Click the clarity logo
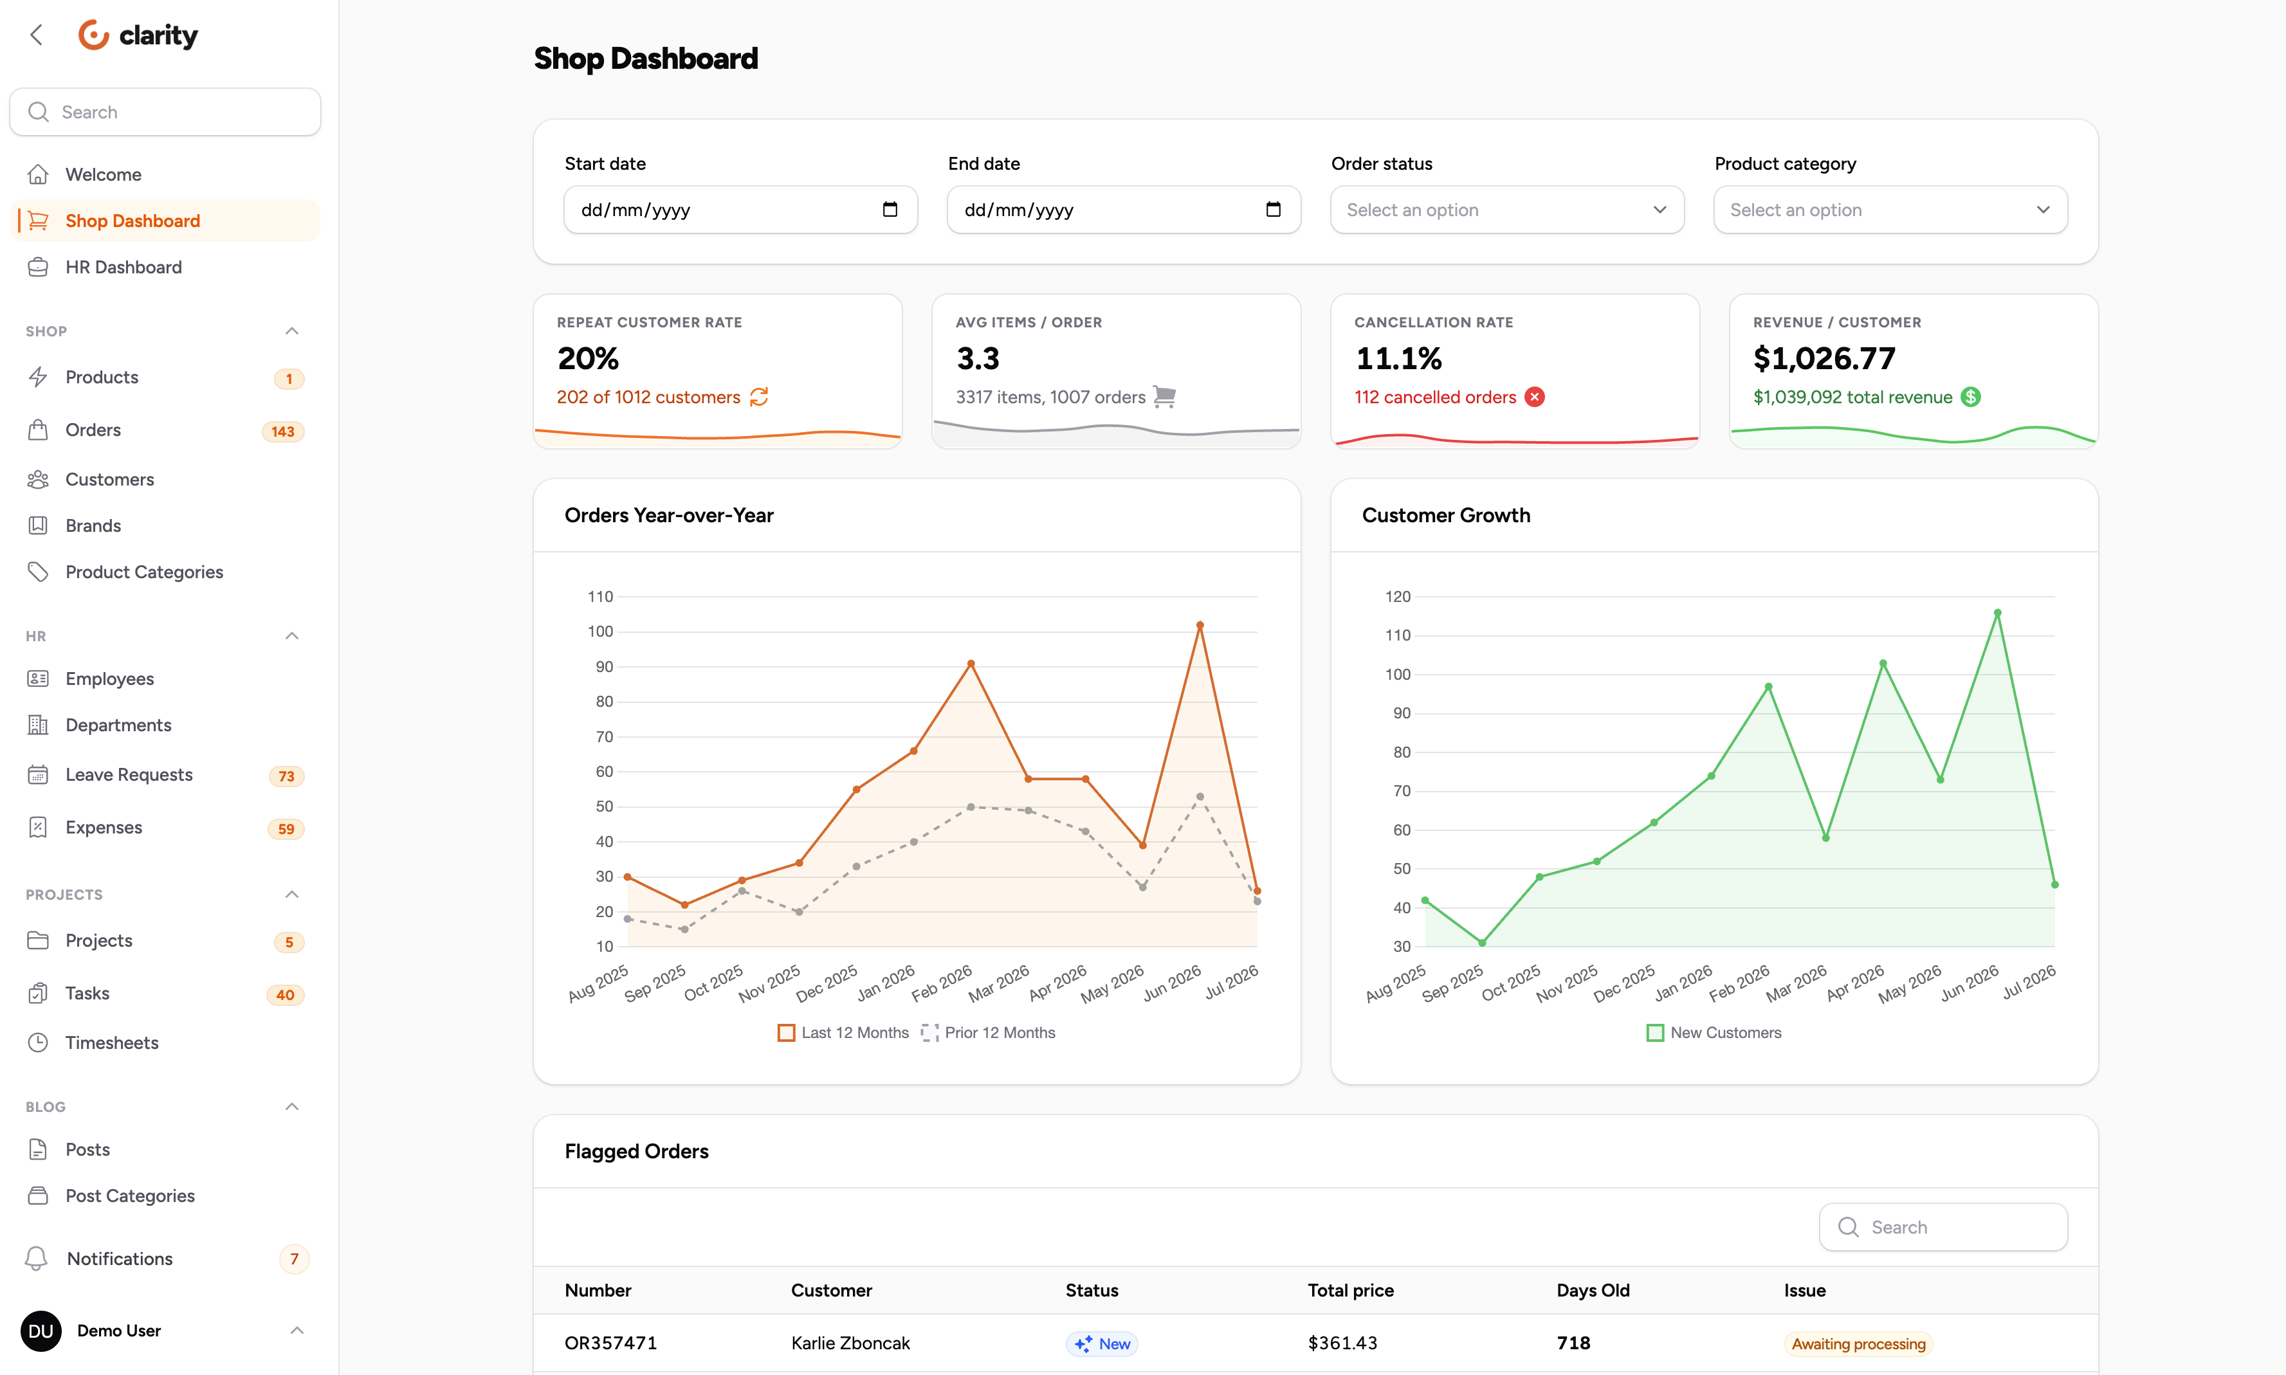 point(138,35)
